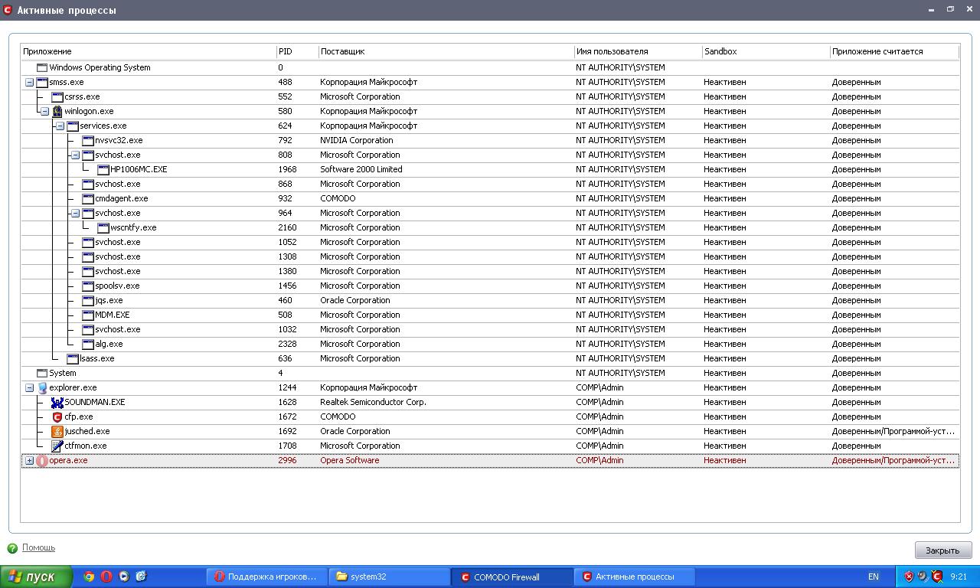Viewport: 980px width, 588px height.
Task: Sort by Поставщик column header
Action: click(x=446, y=51)
